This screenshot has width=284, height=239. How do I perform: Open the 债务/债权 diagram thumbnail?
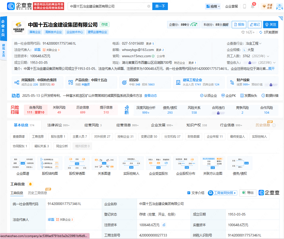click(240, 163)
